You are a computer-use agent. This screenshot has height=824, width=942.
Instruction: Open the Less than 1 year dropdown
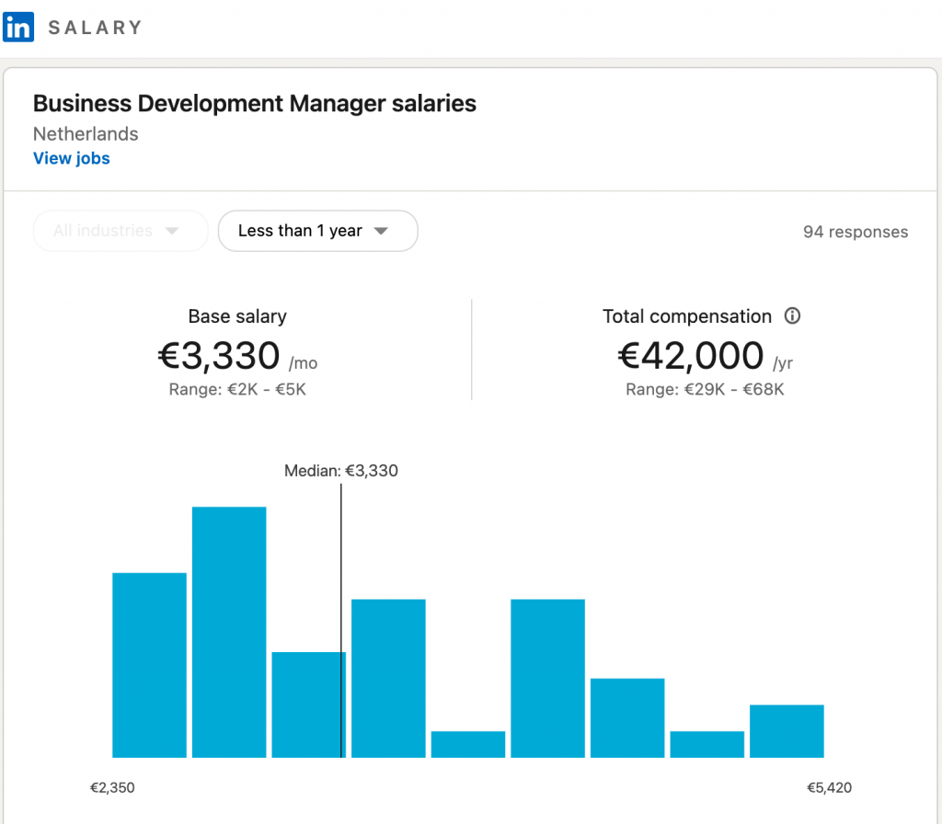(x=317, y=231)
